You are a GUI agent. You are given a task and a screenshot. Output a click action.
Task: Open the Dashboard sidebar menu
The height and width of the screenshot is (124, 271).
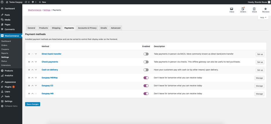[x=11, y=8]
